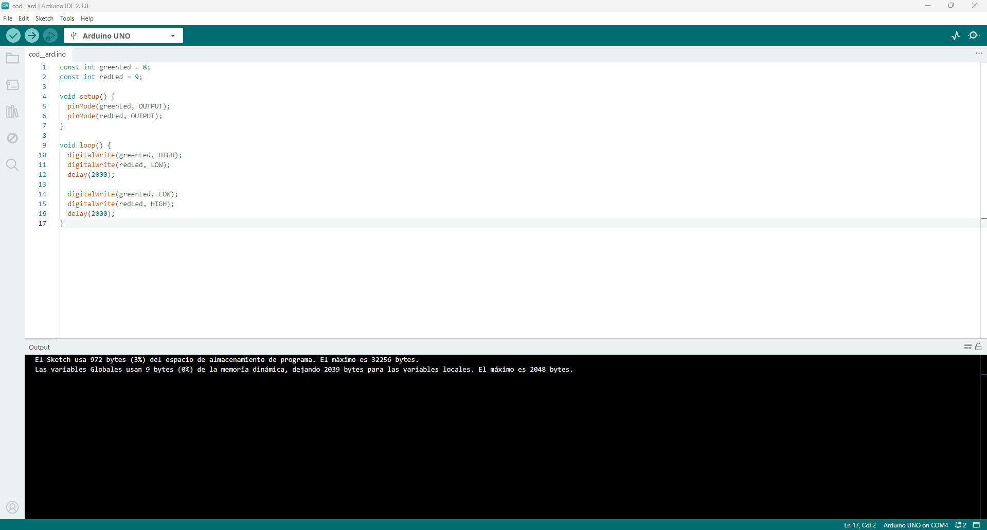Click Arduino UNO on COM4 in status bar
This screenshot has height=530, width=987.
coord(916,525)
